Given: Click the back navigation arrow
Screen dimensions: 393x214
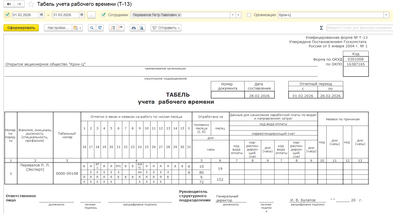Looking at the screenshot, I should click(x=9, y=4).
